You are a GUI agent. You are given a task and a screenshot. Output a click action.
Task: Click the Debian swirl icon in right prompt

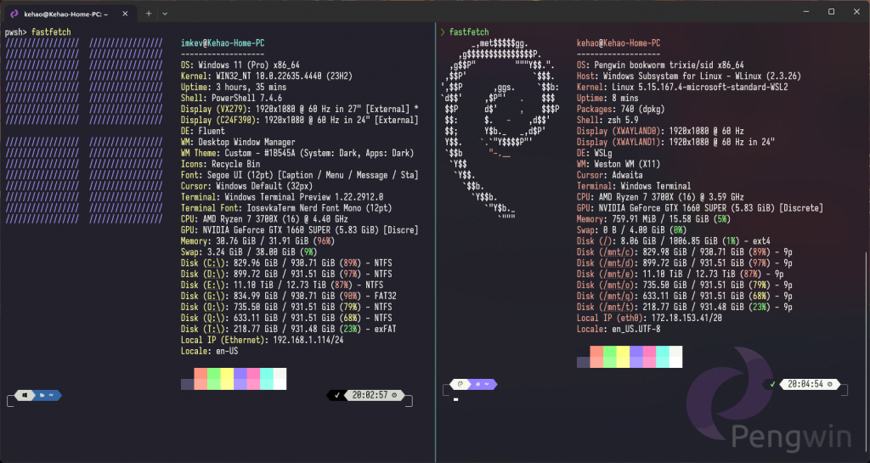click(460, 384)
